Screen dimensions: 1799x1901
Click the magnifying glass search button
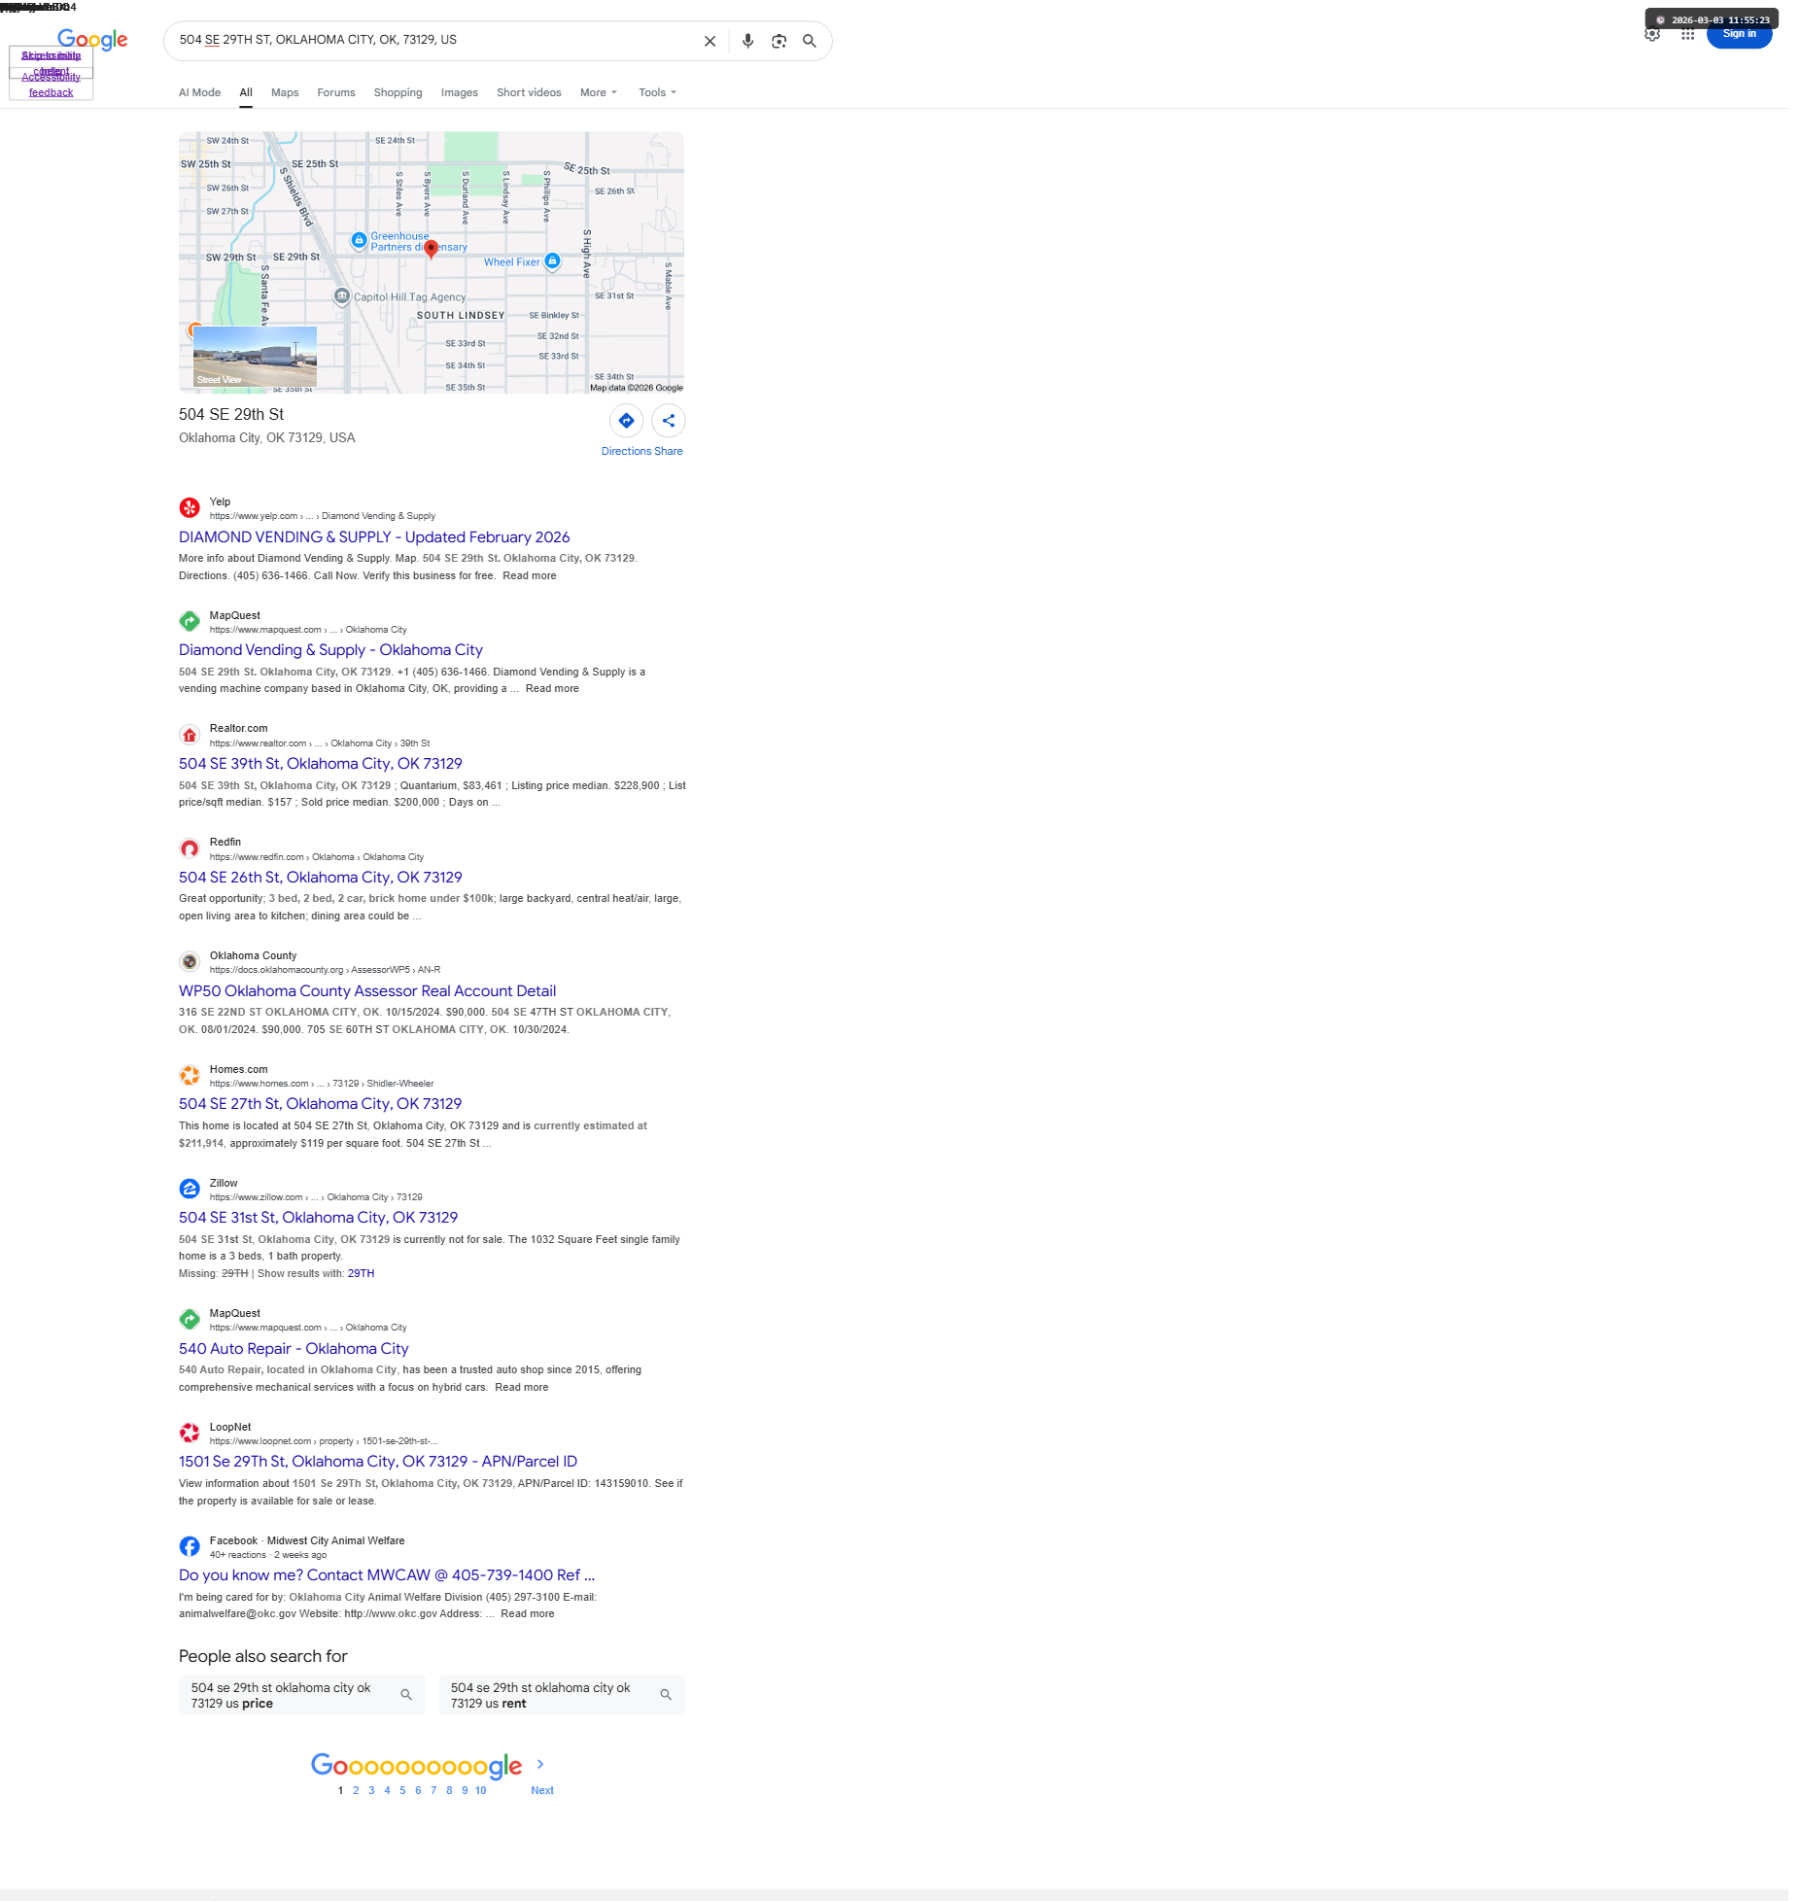tap(810, 41)
